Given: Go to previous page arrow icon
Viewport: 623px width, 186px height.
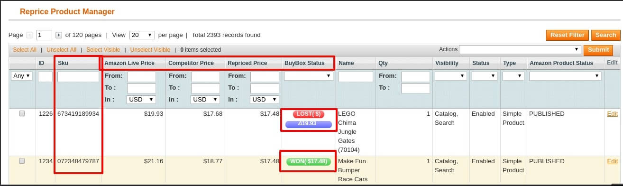Looking at the screenshot, I should point(29,35).
